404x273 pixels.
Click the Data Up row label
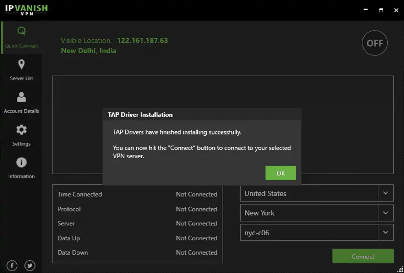69,238
